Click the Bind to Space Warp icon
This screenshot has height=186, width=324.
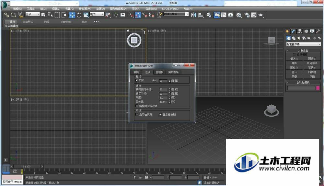[x=20, y=15]
